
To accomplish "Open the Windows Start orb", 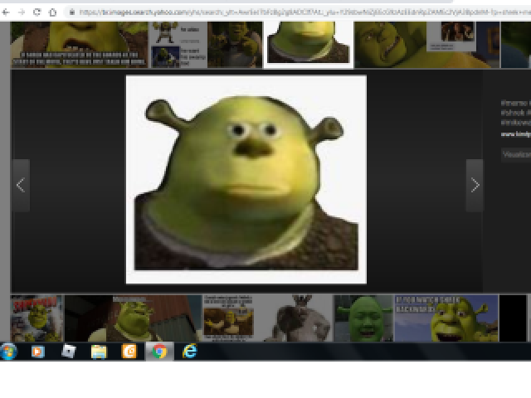I will point(8,352).
